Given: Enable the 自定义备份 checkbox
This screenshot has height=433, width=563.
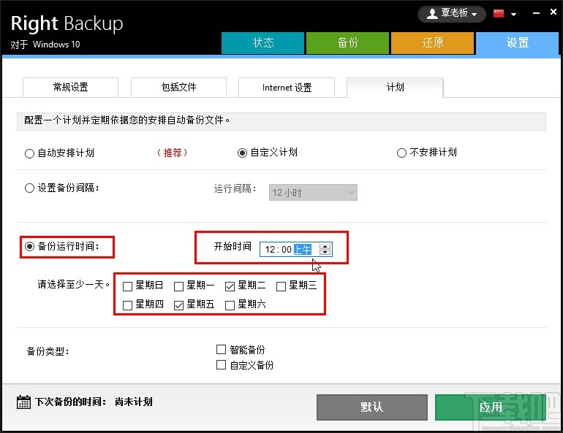Looking at the screenshot, I should [x=221, y=365].
